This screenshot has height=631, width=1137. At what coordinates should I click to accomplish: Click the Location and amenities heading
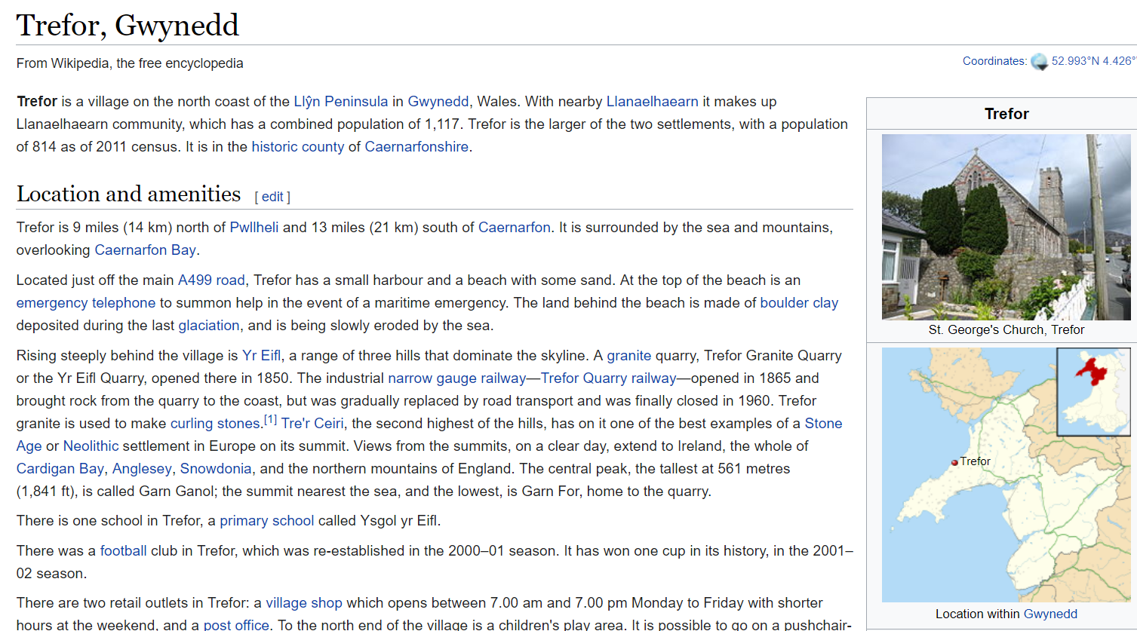(x=129, y=194)
